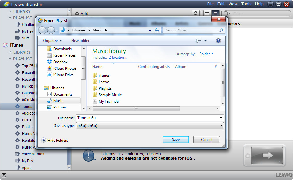Sort by Album column header
293x180 pixels.
(x=180, y=67)
